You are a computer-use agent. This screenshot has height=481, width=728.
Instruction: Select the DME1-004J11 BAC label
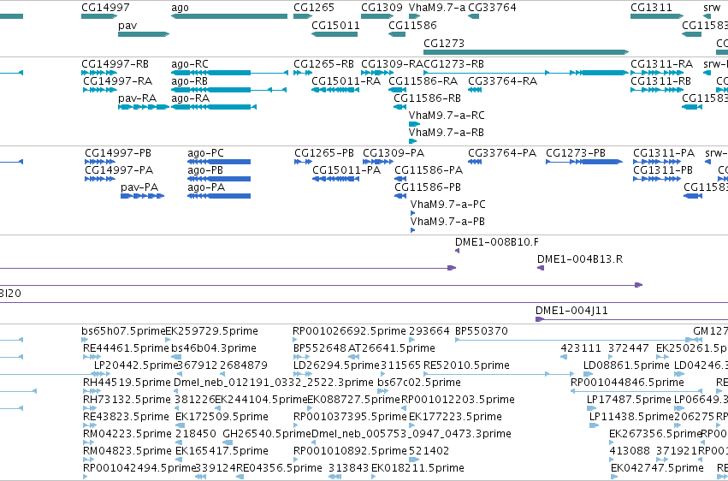(x=571, y=311)
